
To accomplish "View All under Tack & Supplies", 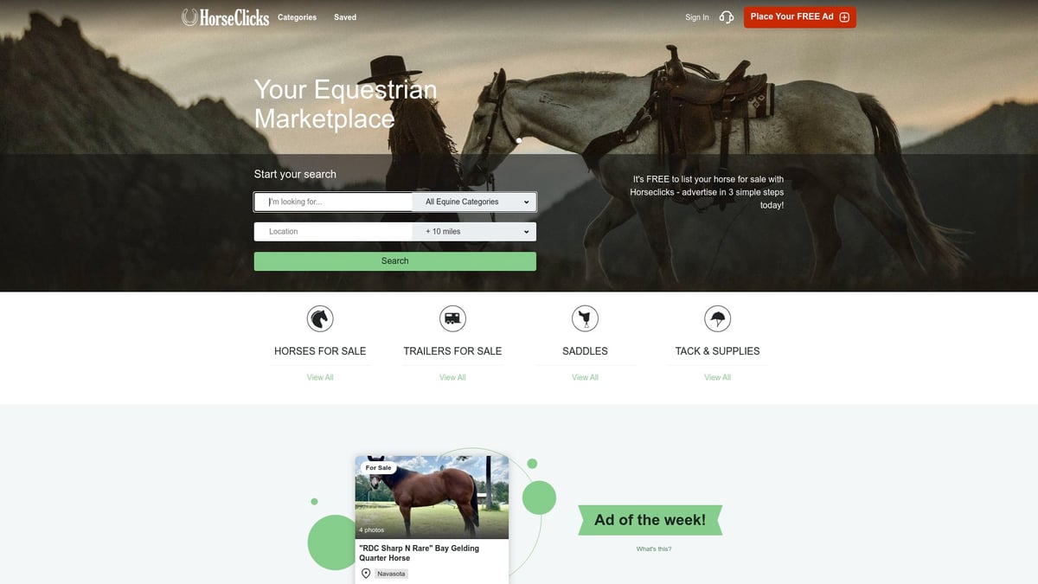I will tap(717, 377).
